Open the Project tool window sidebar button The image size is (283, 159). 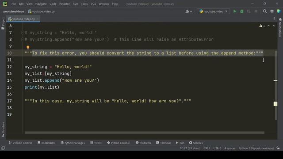[3, 23]
